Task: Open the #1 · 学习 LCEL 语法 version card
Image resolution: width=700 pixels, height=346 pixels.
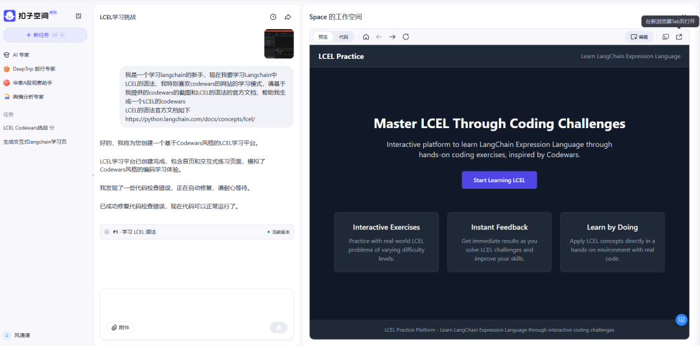Action: [196, 232]
